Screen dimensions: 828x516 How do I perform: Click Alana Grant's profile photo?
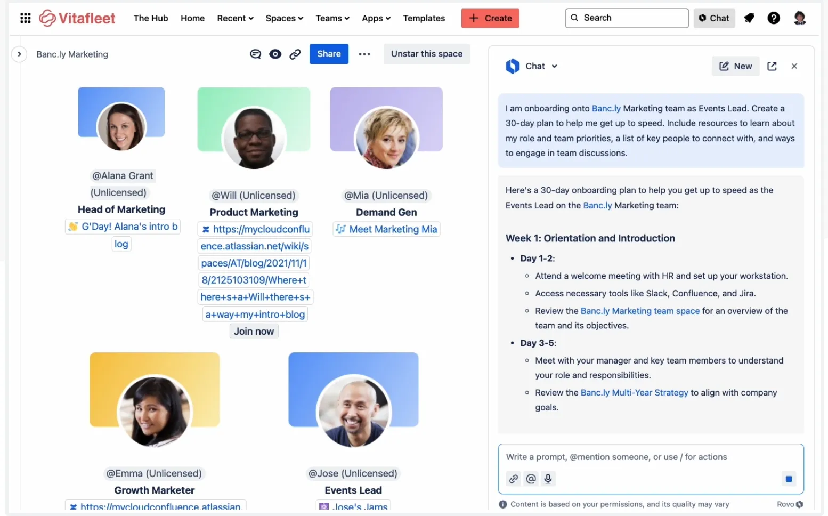(x=121, y=126)
